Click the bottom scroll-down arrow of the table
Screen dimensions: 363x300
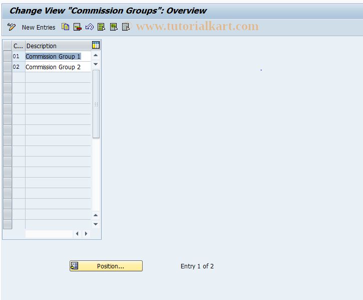pyautogui.click(x=96, y=224)
